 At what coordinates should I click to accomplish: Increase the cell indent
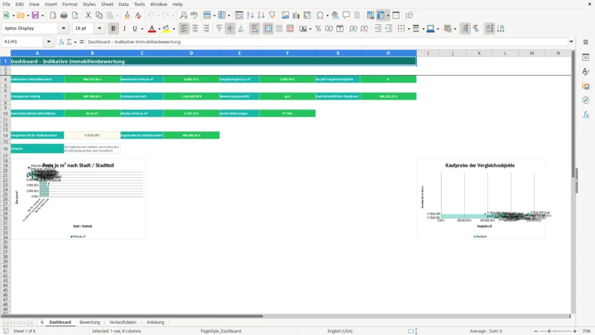click(x=378, y=28)
